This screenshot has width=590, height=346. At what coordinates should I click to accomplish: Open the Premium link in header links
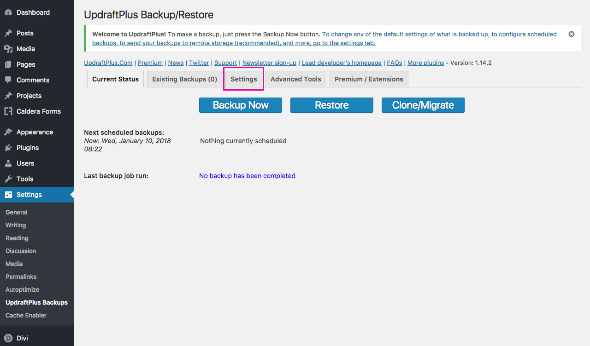point(150,63)
